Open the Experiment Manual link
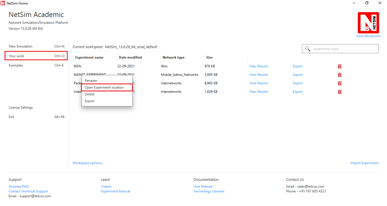This screenshot has height=206, width=387. click(x=116, y=191)
